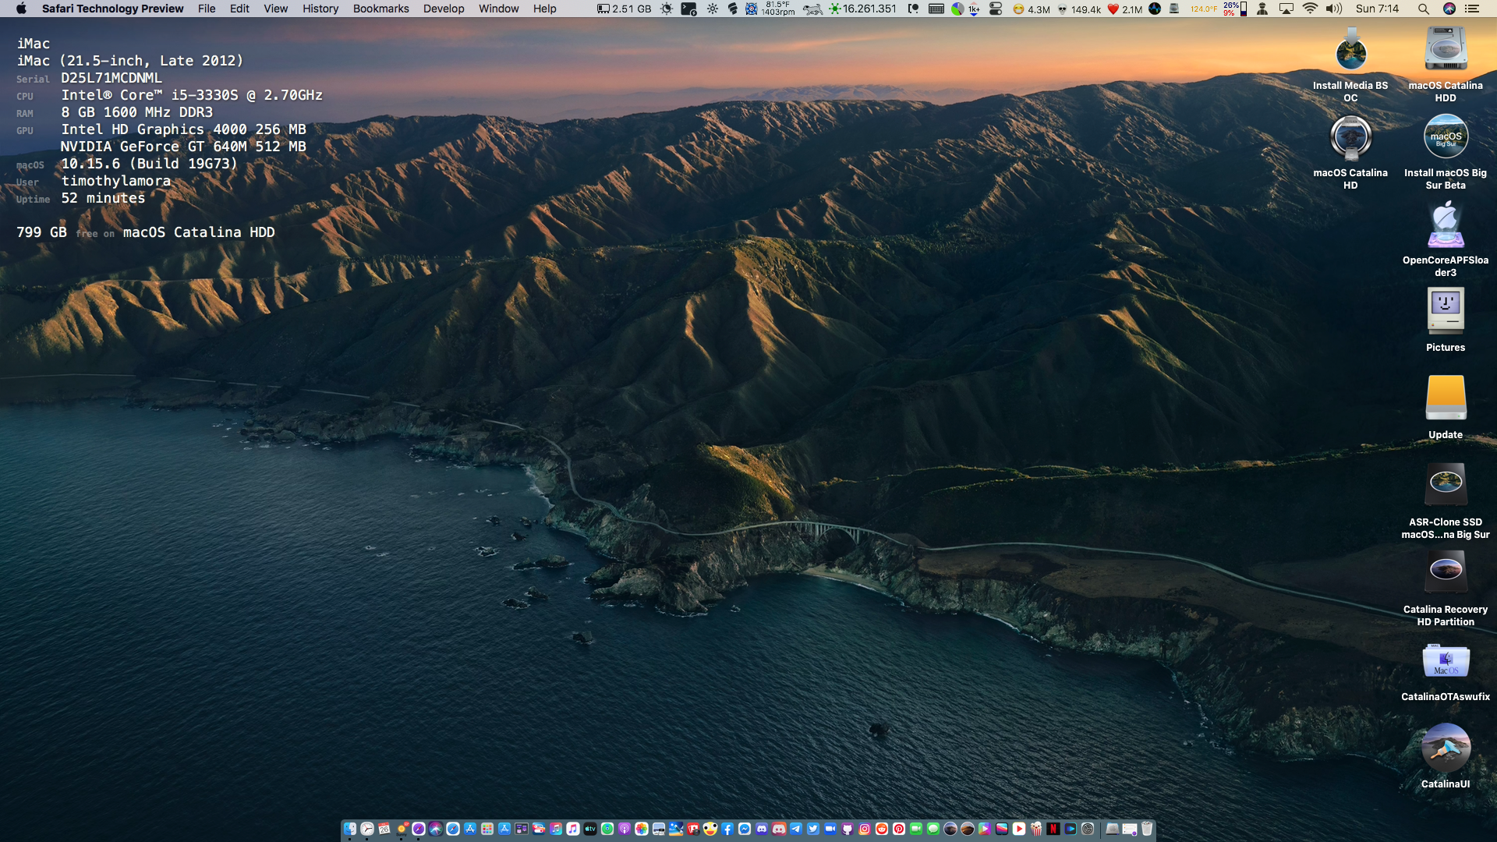The image size is (1497, 842).
Task: Open Reddit in the Dock
Action: pos(882,829)
